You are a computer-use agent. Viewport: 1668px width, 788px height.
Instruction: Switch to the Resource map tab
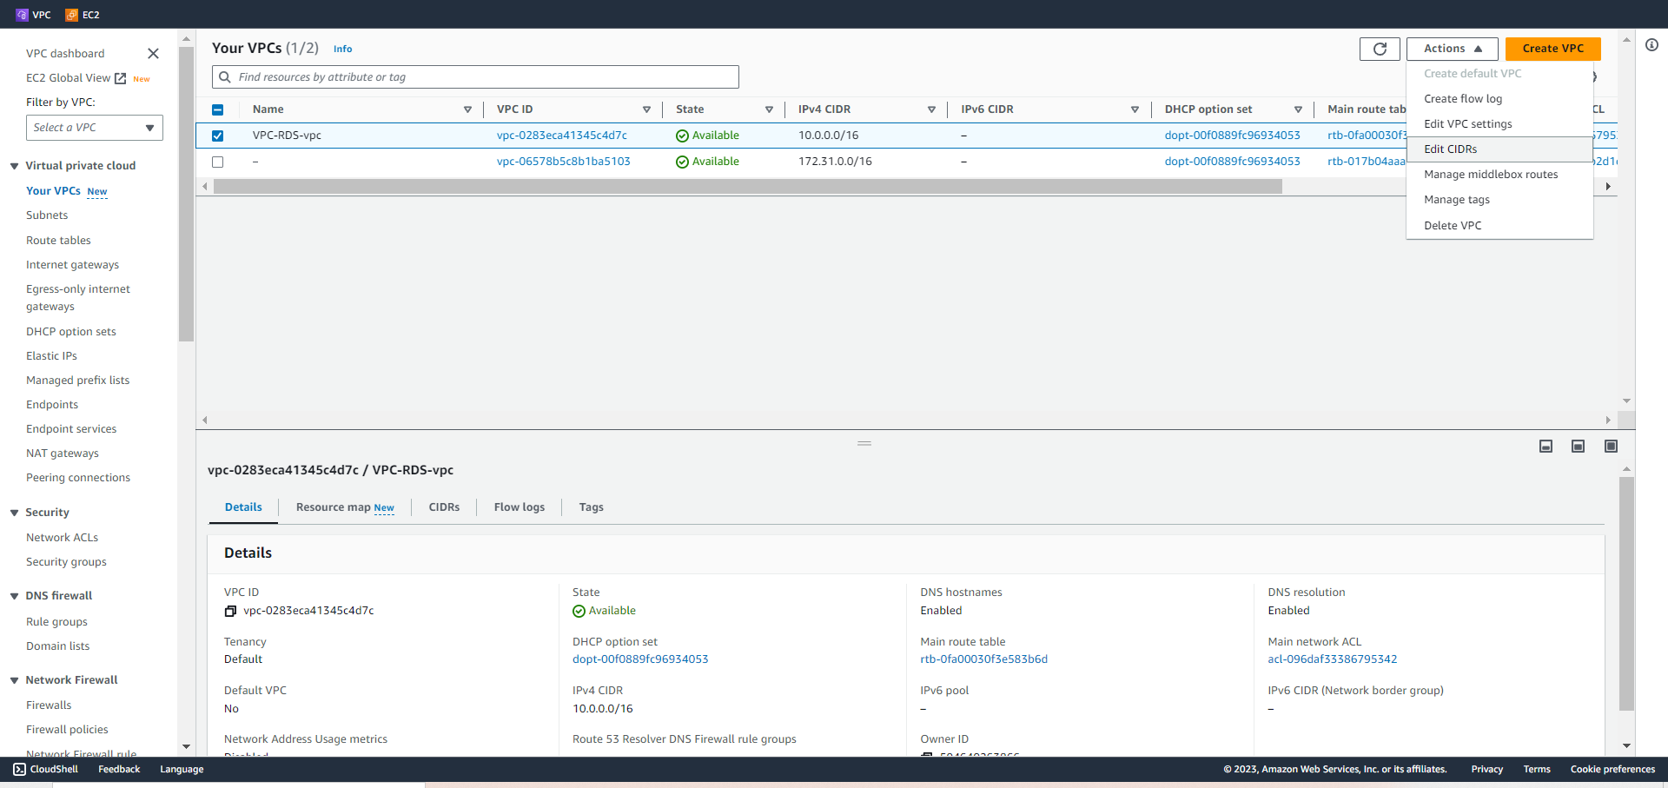345,507
